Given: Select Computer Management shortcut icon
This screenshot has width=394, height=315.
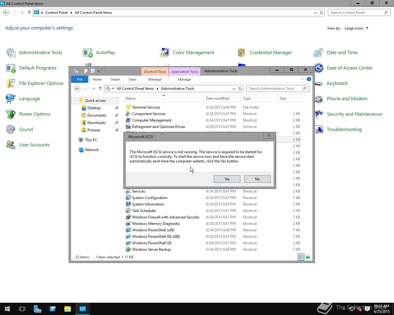Looking at the screenshot, I should point(128,120).
